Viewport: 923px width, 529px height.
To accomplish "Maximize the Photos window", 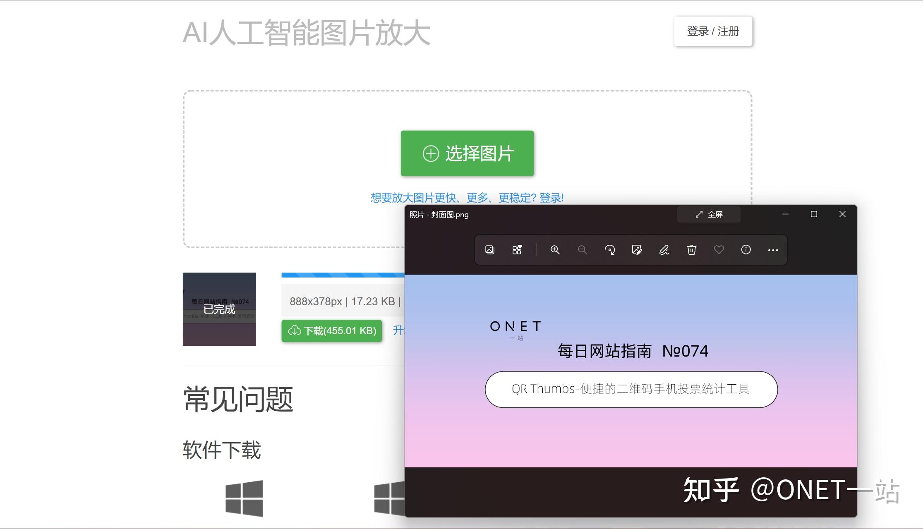I will [814, 214].
